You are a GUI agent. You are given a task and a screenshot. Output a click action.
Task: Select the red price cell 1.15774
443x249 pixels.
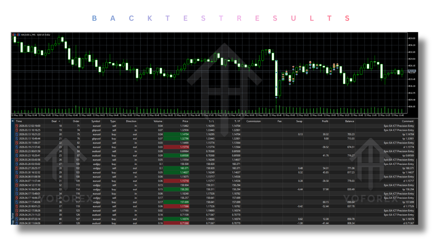(x=177, y=147)
